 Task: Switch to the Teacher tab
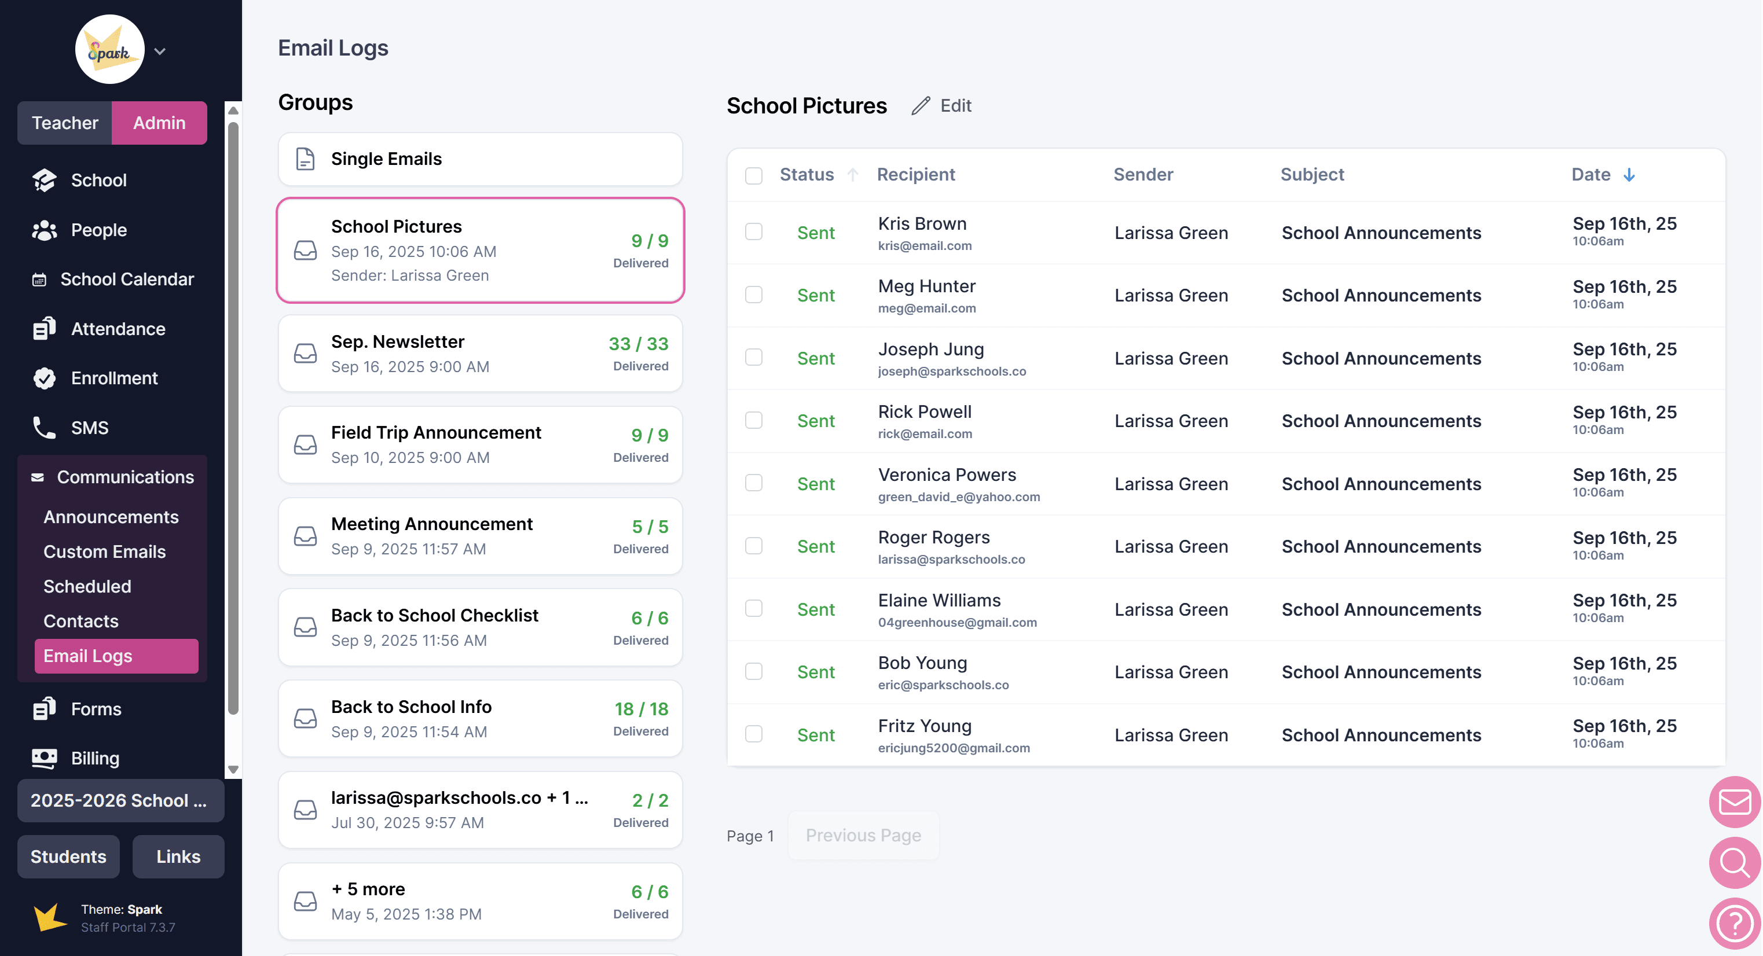coord(65,123)
